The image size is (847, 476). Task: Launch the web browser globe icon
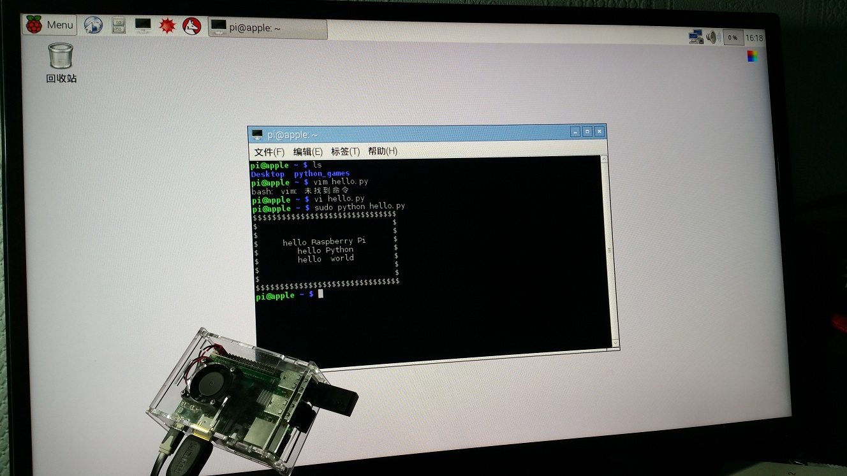tap(93, 25)
